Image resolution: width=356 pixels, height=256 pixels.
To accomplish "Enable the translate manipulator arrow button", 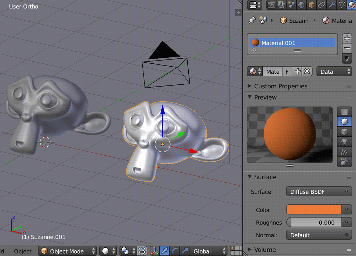I will (x=164, y=251).
